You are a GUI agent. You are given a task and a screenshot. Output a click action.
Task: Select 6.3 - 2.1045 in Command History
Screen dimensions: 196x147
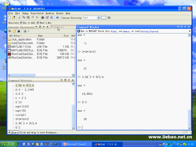[x=25, y=90]
